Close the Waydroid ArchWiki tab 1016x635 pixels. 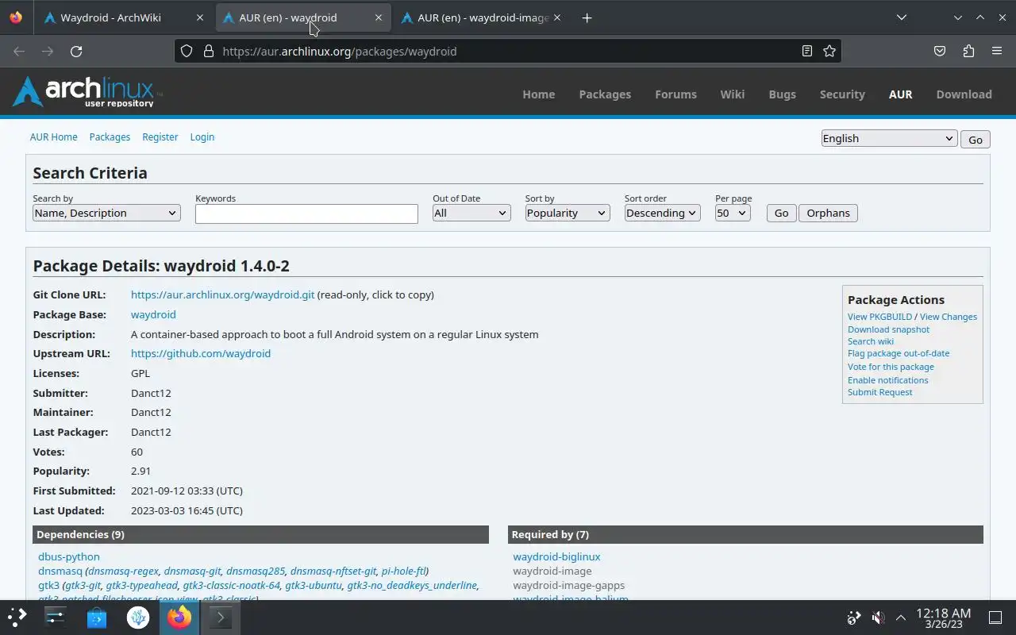click(200, 17)
